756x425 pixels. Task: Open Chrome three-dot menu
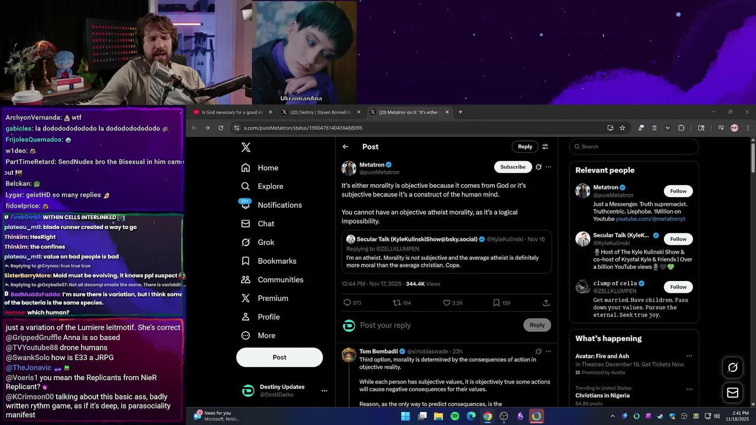pos(748,127)
